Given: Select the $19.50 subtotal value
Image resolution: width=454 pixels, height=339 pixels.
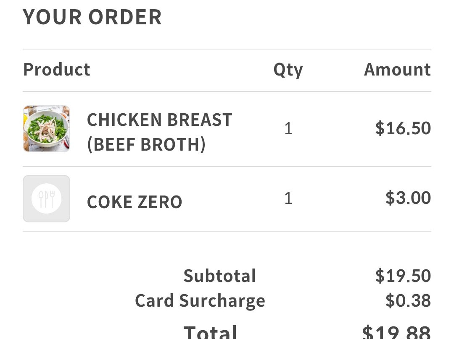Looking at the screenshot, I should pos(403,276).
